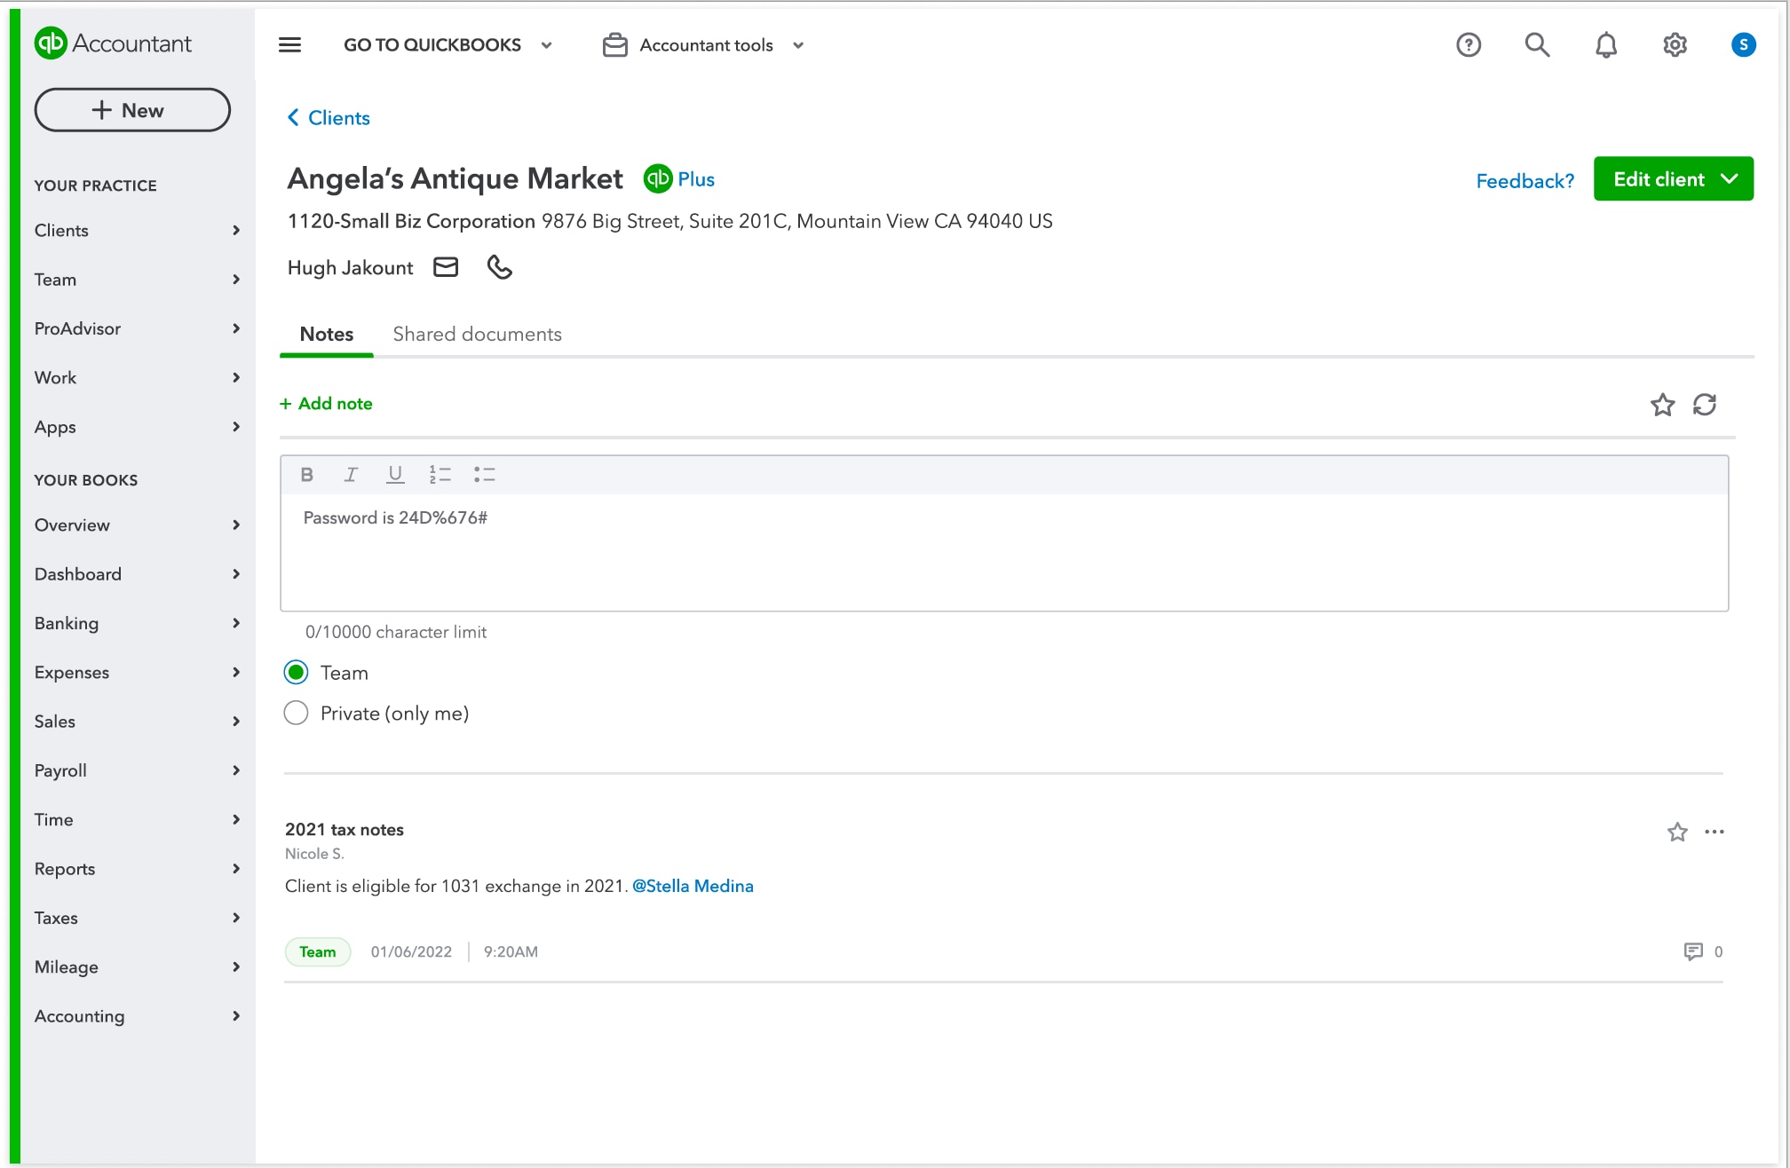Click the QuickBooks Plus badge icon

click(658, 178)
